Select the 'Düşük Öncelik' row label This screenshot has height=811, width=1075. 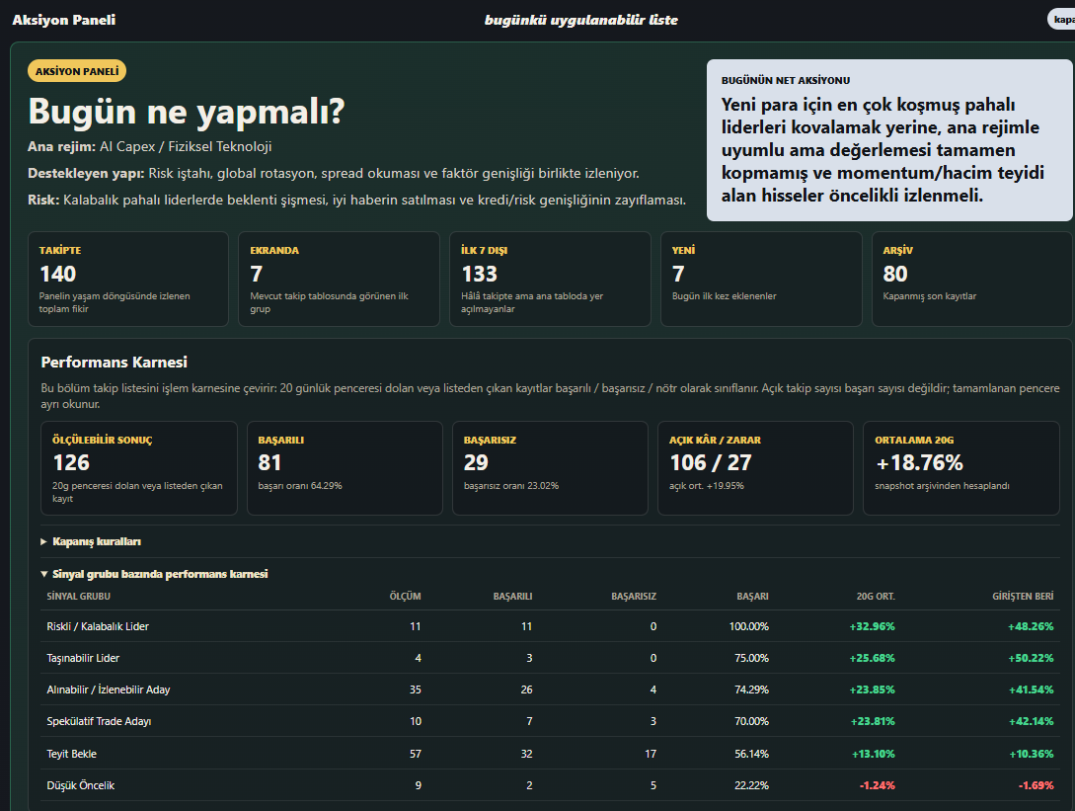80,785
